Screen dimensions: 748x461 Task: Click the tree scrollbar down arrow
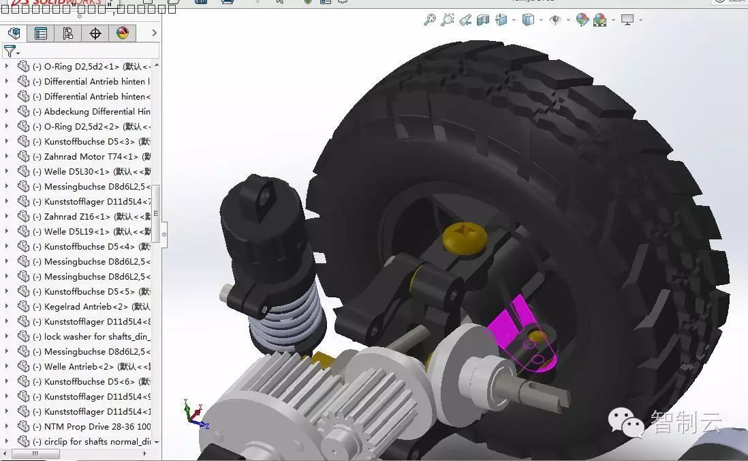pyautogui.click(x=157, y=443)
